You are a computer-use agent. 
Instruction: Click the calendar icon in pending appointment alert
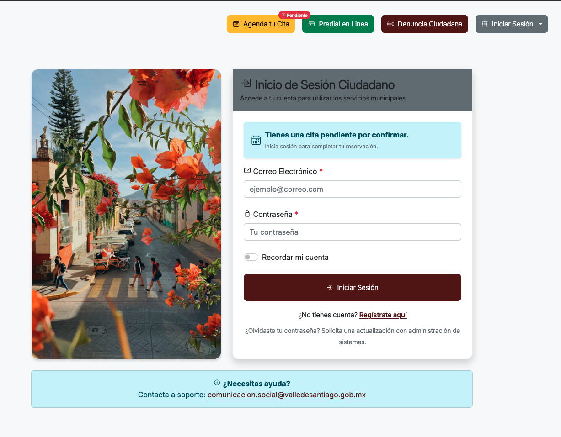pos(256,140)
